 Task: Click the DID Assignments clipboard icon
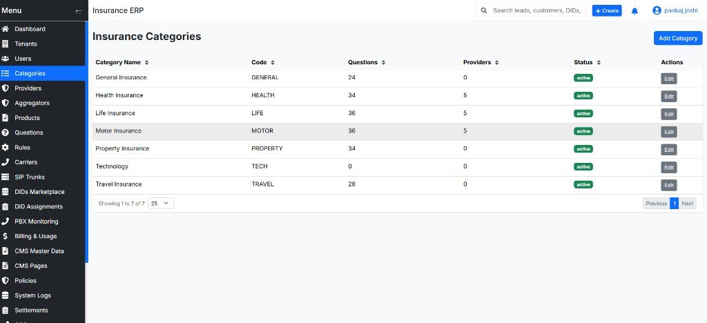[6, 207]
